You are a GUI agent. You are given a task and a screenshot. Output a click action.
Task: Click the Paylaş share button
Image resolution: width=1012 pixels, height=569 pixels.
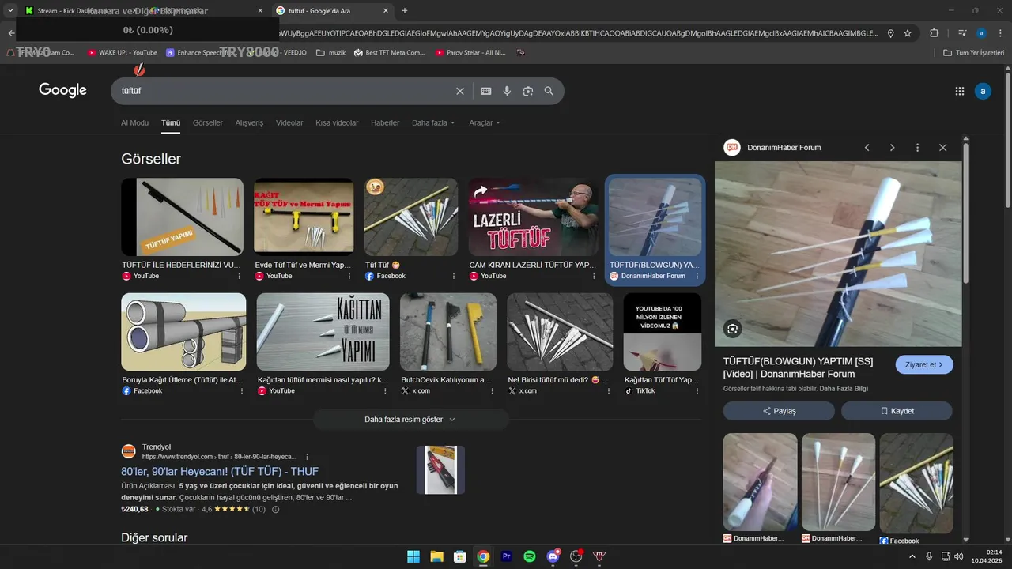[x=779, y=411]
